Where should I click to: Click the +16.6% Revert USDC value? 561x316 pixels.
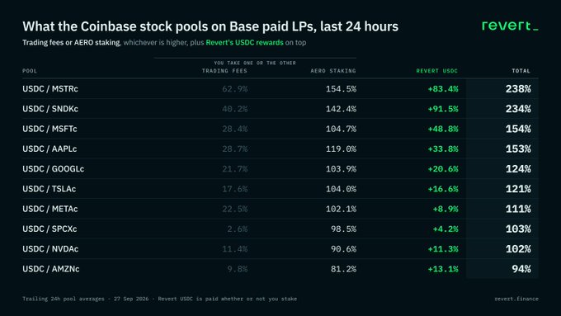(x=443, y=189)
